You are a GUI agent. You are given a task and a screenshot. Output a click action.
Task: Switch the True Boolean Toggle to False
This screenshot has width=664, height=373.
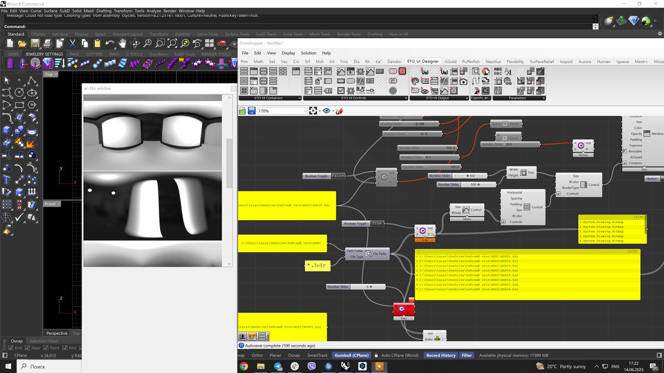[x=377, y=223]
